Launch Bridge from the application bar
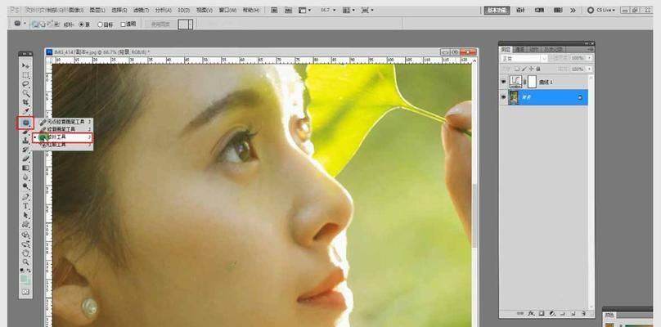 [x=274, y=10]
